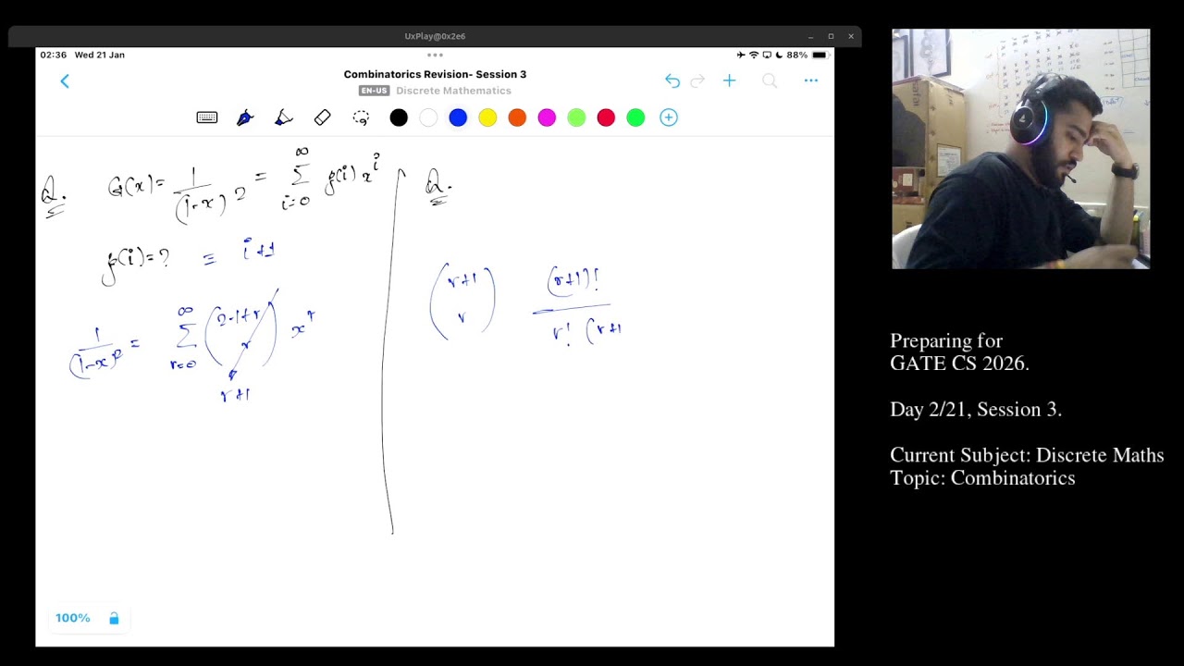Select the eraser tool

(x=322, y=117)
